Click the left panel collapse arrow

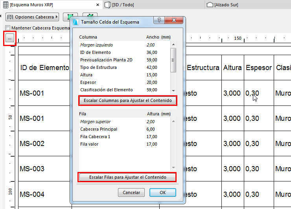click(x=1, y=16)
